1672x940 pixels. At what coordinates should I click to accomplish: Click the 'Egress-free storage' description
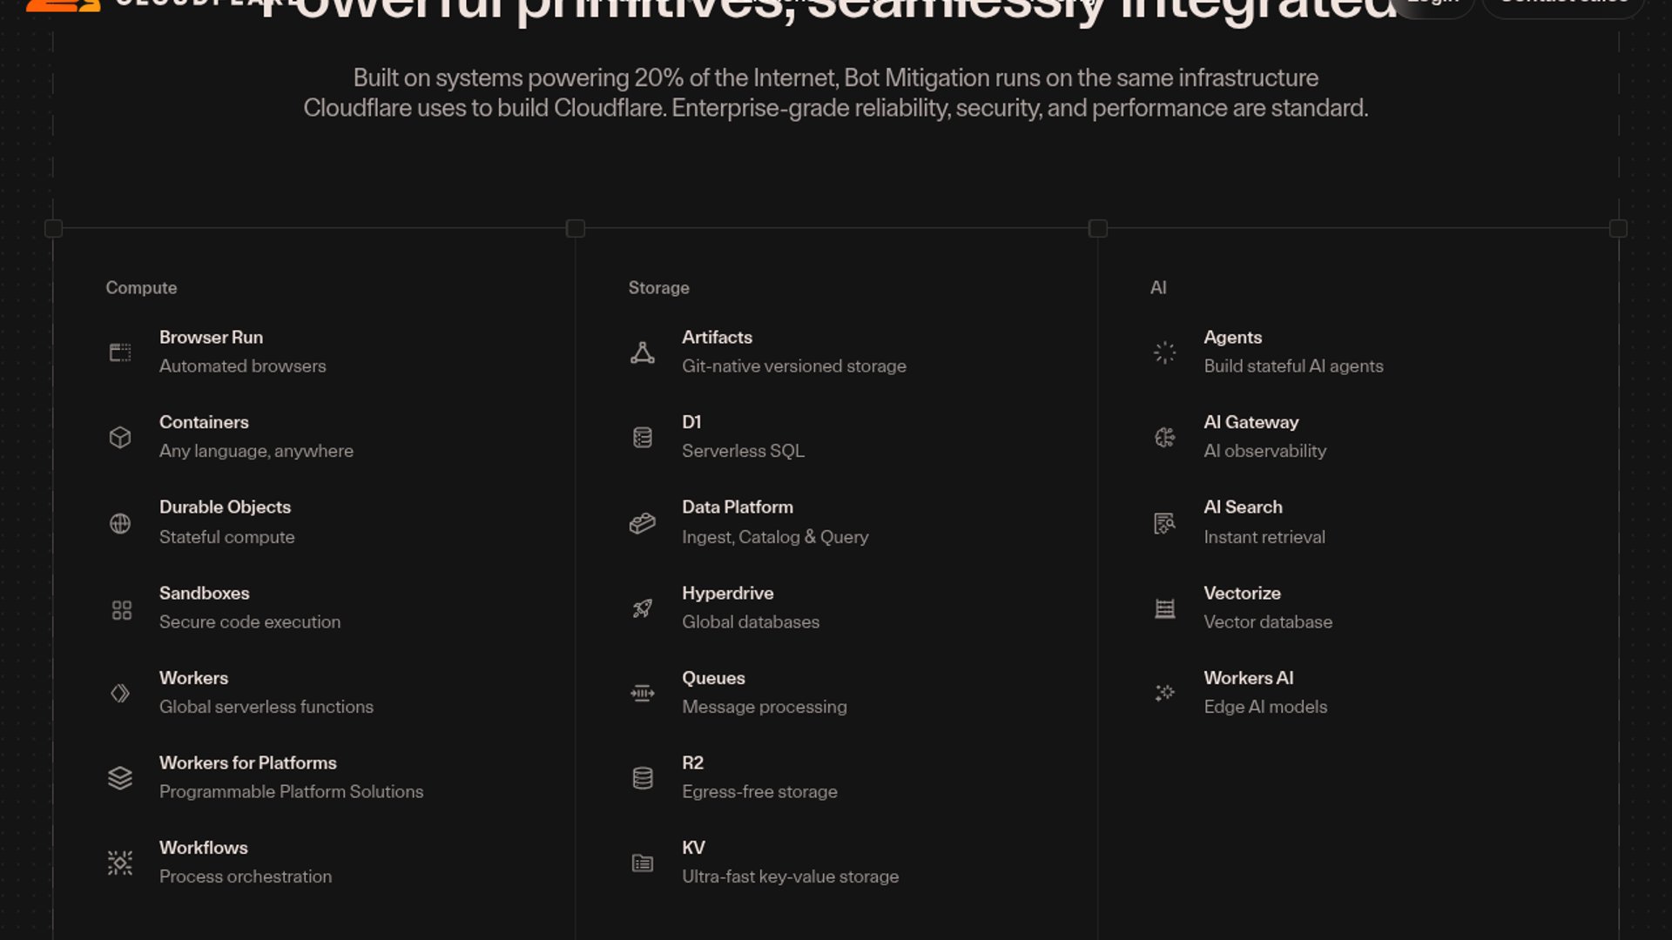(759, 792)
